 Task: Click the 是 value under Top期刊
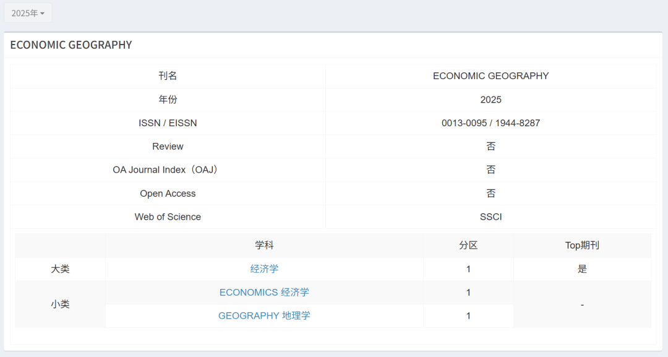tap(582, 269)
